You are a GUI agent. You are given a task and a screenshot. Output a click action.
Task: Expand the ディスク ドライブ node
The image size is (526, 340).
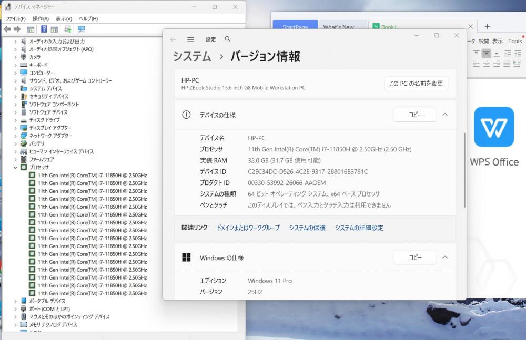coord(15,120)
